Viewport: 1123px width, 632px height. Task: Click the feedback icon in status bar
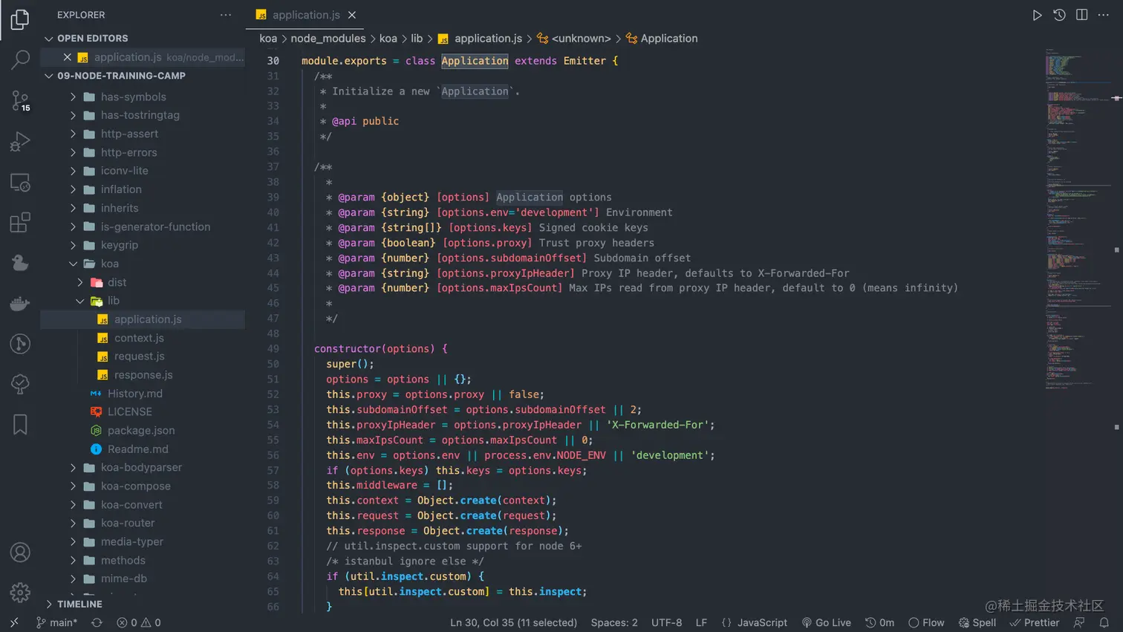point(1079,623)
